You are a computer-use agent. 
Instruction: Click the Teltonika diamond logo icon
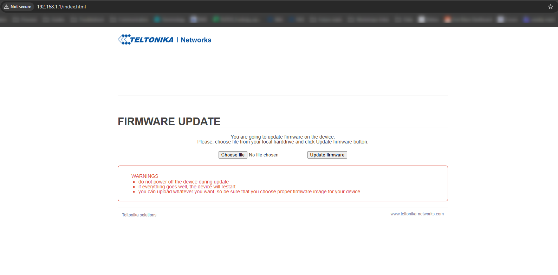[x=124, y=39]
